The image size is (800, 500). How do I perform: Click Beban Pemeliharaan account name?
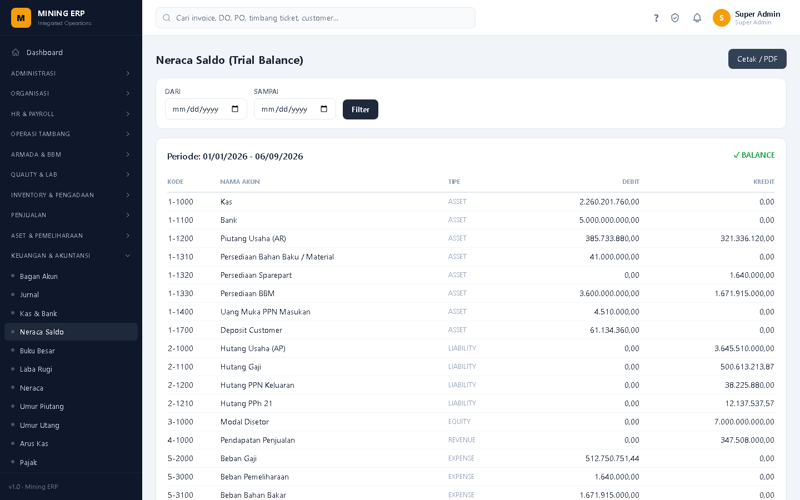click(x=254, y=477)
